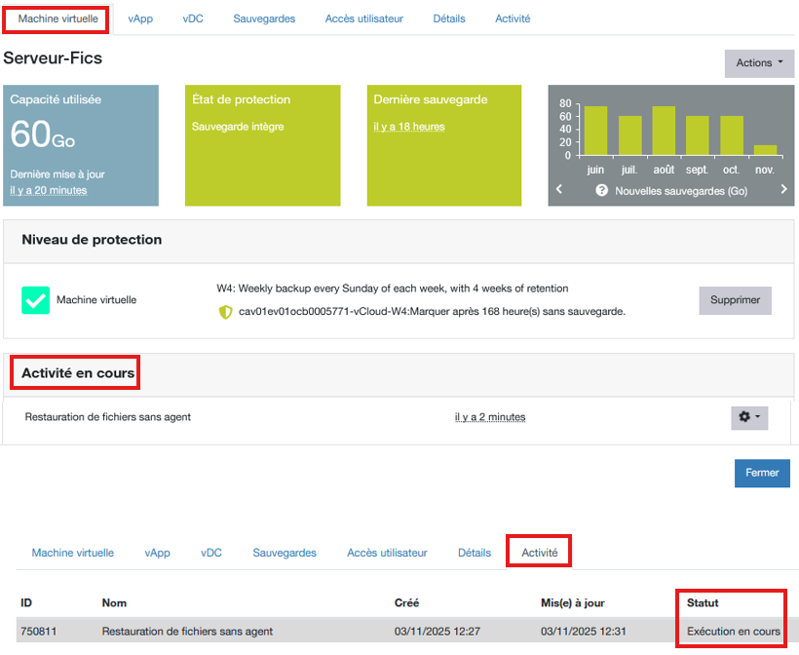Viewport: 799px width, 655px height.
Task: Go to previous chart period with left arrow
Action: click(559, 190)
